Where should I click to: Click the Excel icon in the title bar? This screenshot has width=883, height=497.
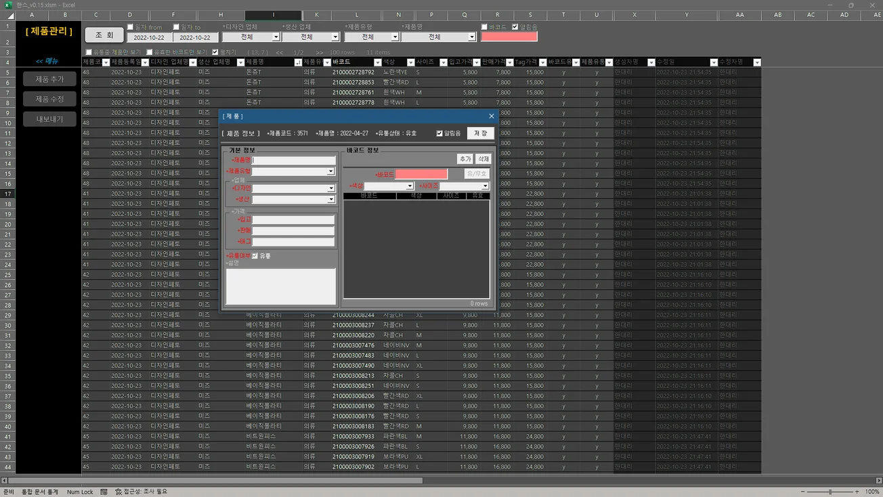[x=8, y=5]
